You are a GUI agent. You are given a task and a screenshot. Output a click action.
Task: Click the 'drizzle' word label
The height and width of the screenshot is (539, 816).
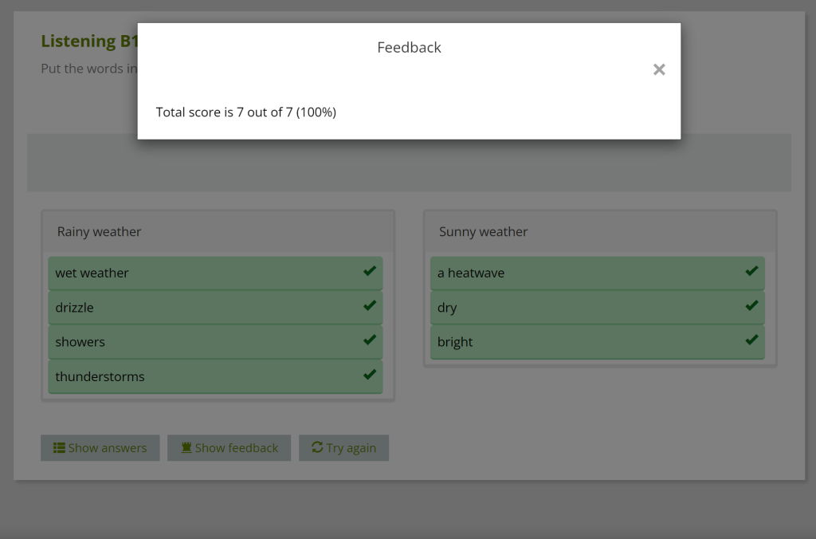(x=75, y=308)
